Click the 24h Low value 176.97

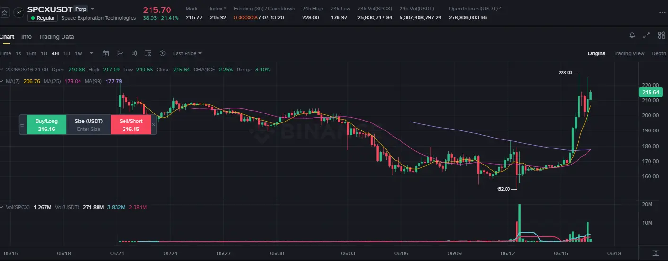point(339,17)
